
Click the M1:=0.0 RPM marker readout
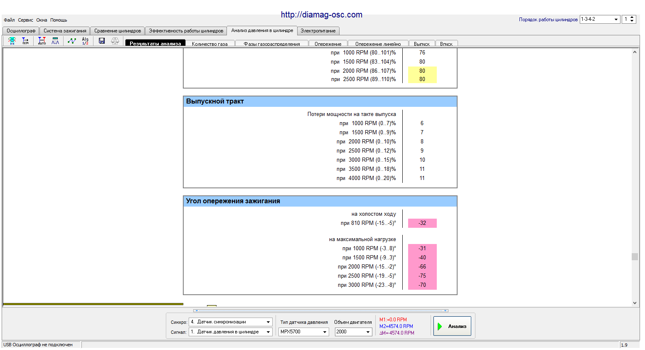(x=393, y=320)
